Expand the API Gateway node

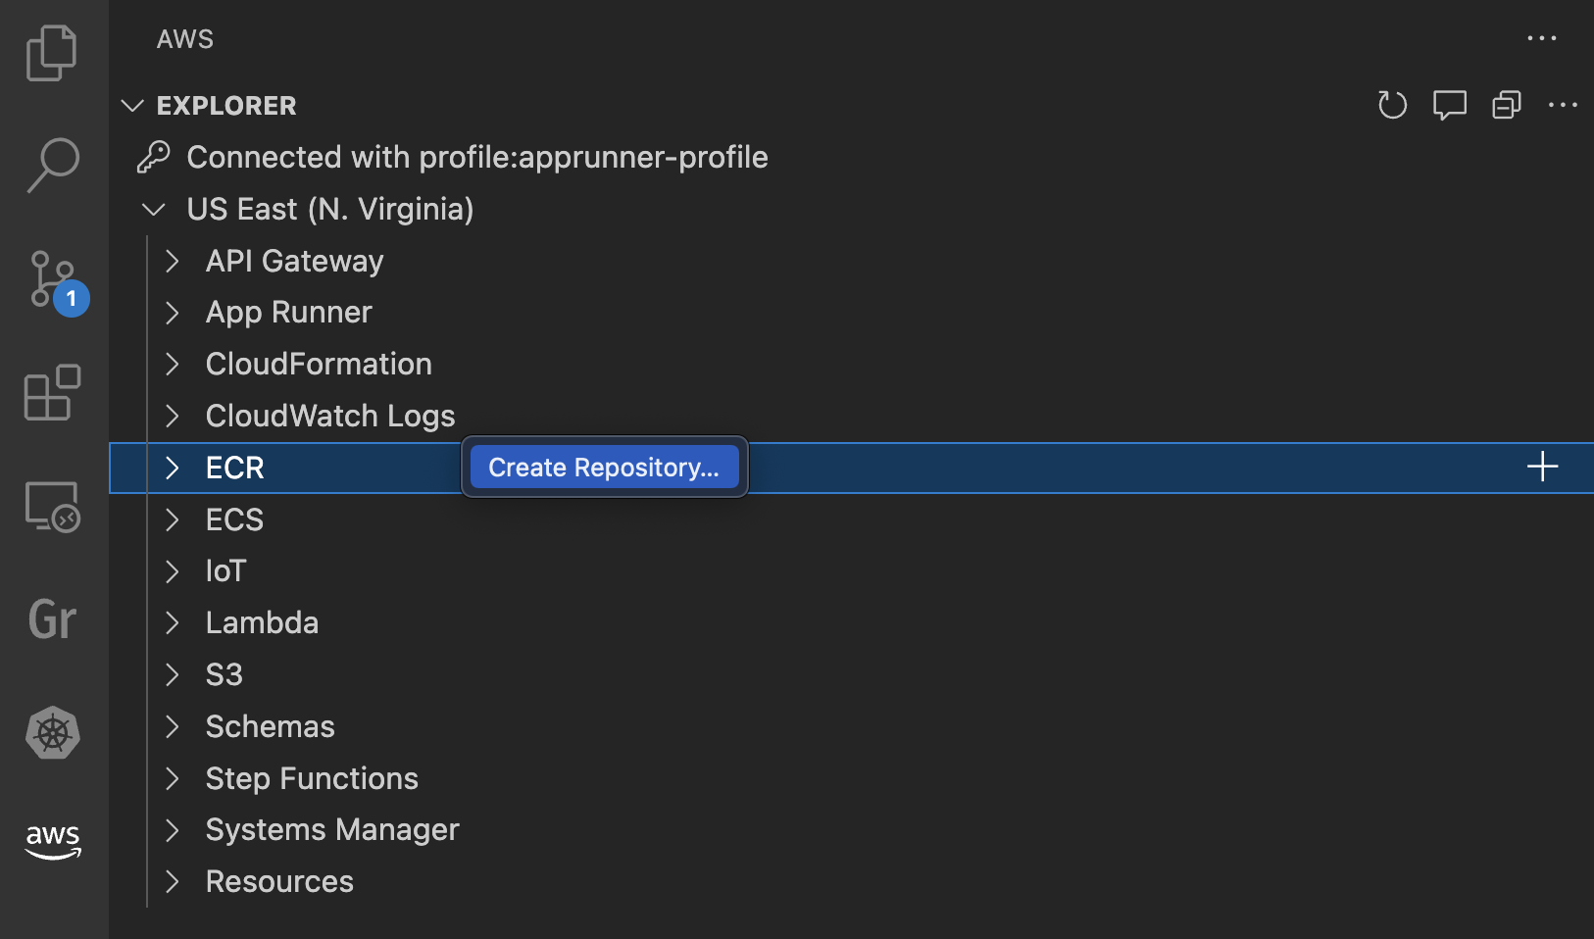pos(173,261)
